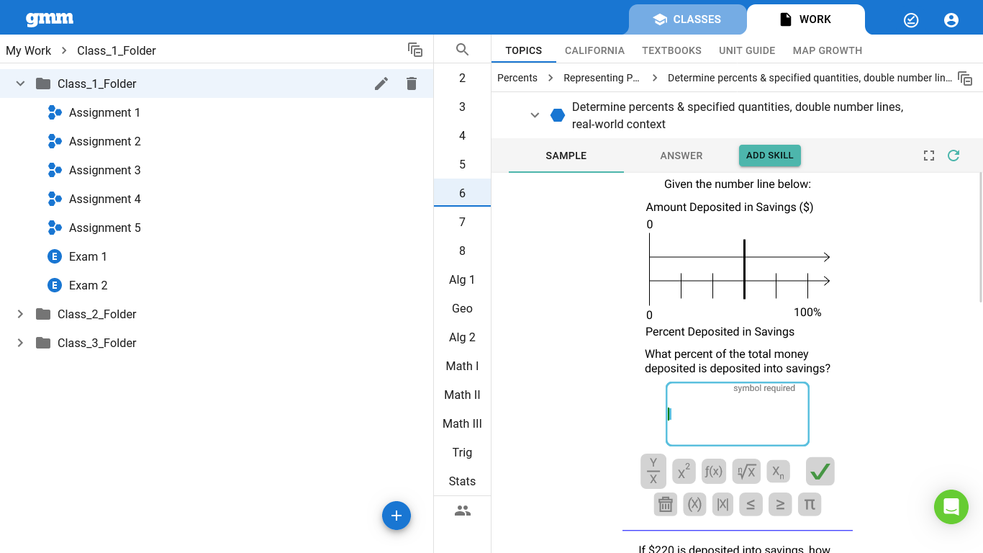Insert a subscript with the Xn key
Viewport: 983px width, 553px height.
(778, 472)
